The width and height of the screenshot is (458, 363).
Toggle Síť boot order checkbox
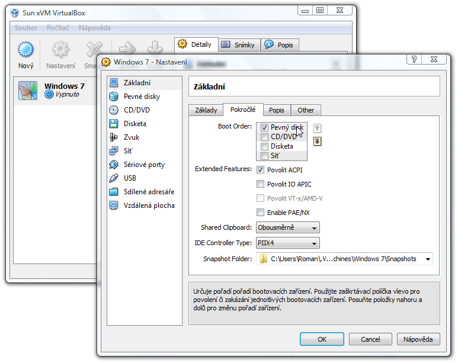[264, 156]
